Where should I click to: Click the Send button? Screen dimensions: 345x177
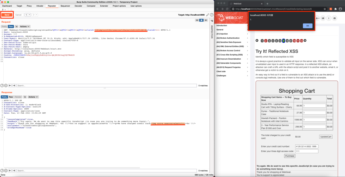click(7, 15)
